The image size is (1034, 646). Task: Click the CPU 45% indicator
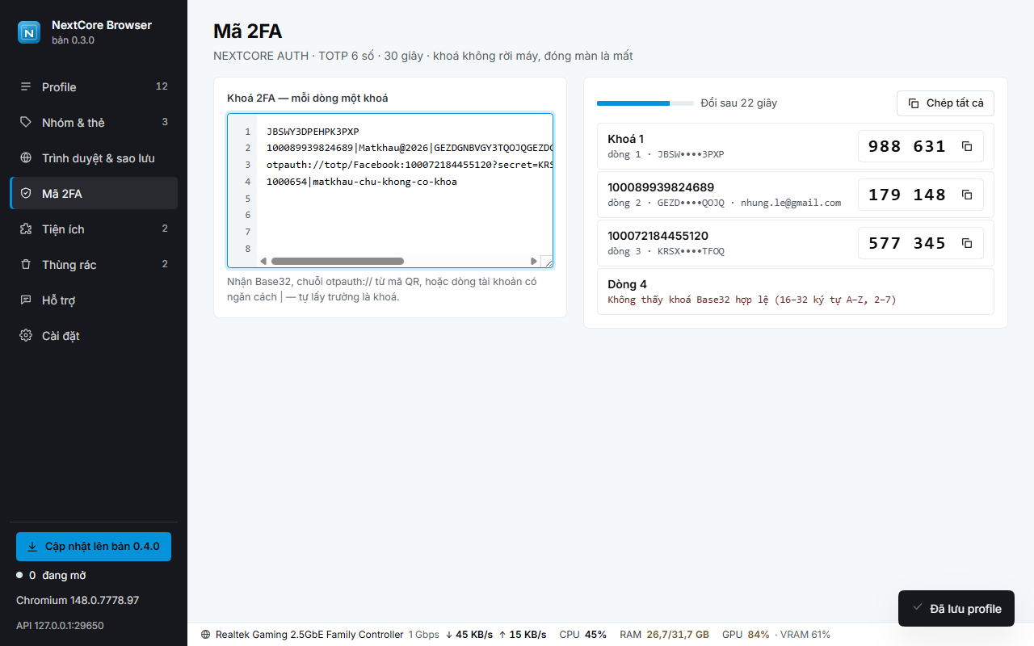(582, 635)
